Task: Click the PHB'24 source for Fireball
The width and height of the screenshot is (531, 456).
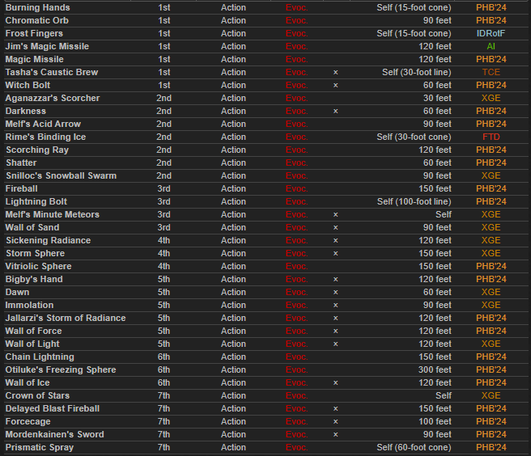Action: pyautogui.click(x=491, y=188)
